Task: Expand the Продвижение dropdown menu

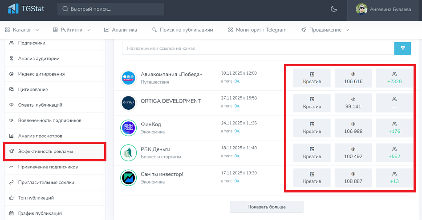Action: [325, 30]
